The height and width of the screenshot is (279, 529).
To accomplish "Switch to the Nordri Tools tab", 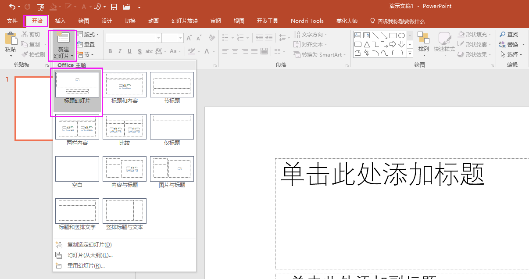I will [x=307, y=21].
